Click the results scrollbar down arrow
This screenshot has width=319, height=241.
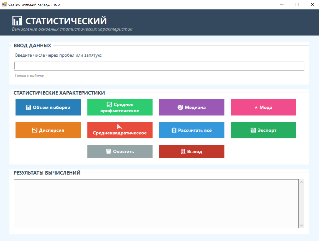tap(302, 225)
